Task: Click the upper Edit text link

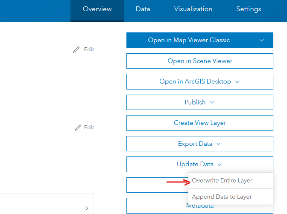Action: click(89, 49)
